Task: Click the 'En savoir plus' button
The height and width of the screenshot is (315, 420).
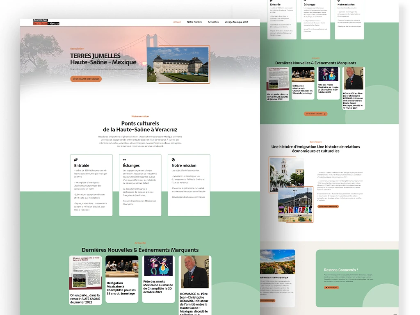Action: (x=331, y=288)
